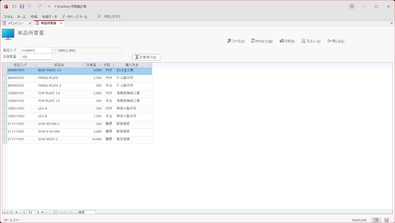Expand the 所要量 column header dropdown
This screenshot has width=395, height=223.
point(100,65)
